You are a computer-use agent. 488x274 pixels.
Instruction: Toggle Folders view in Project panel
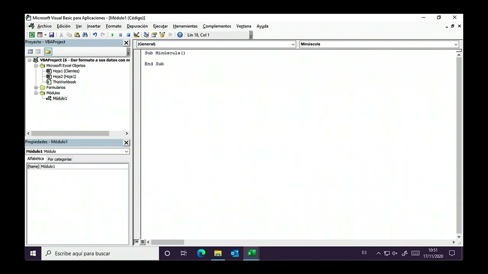pos(48,51)
